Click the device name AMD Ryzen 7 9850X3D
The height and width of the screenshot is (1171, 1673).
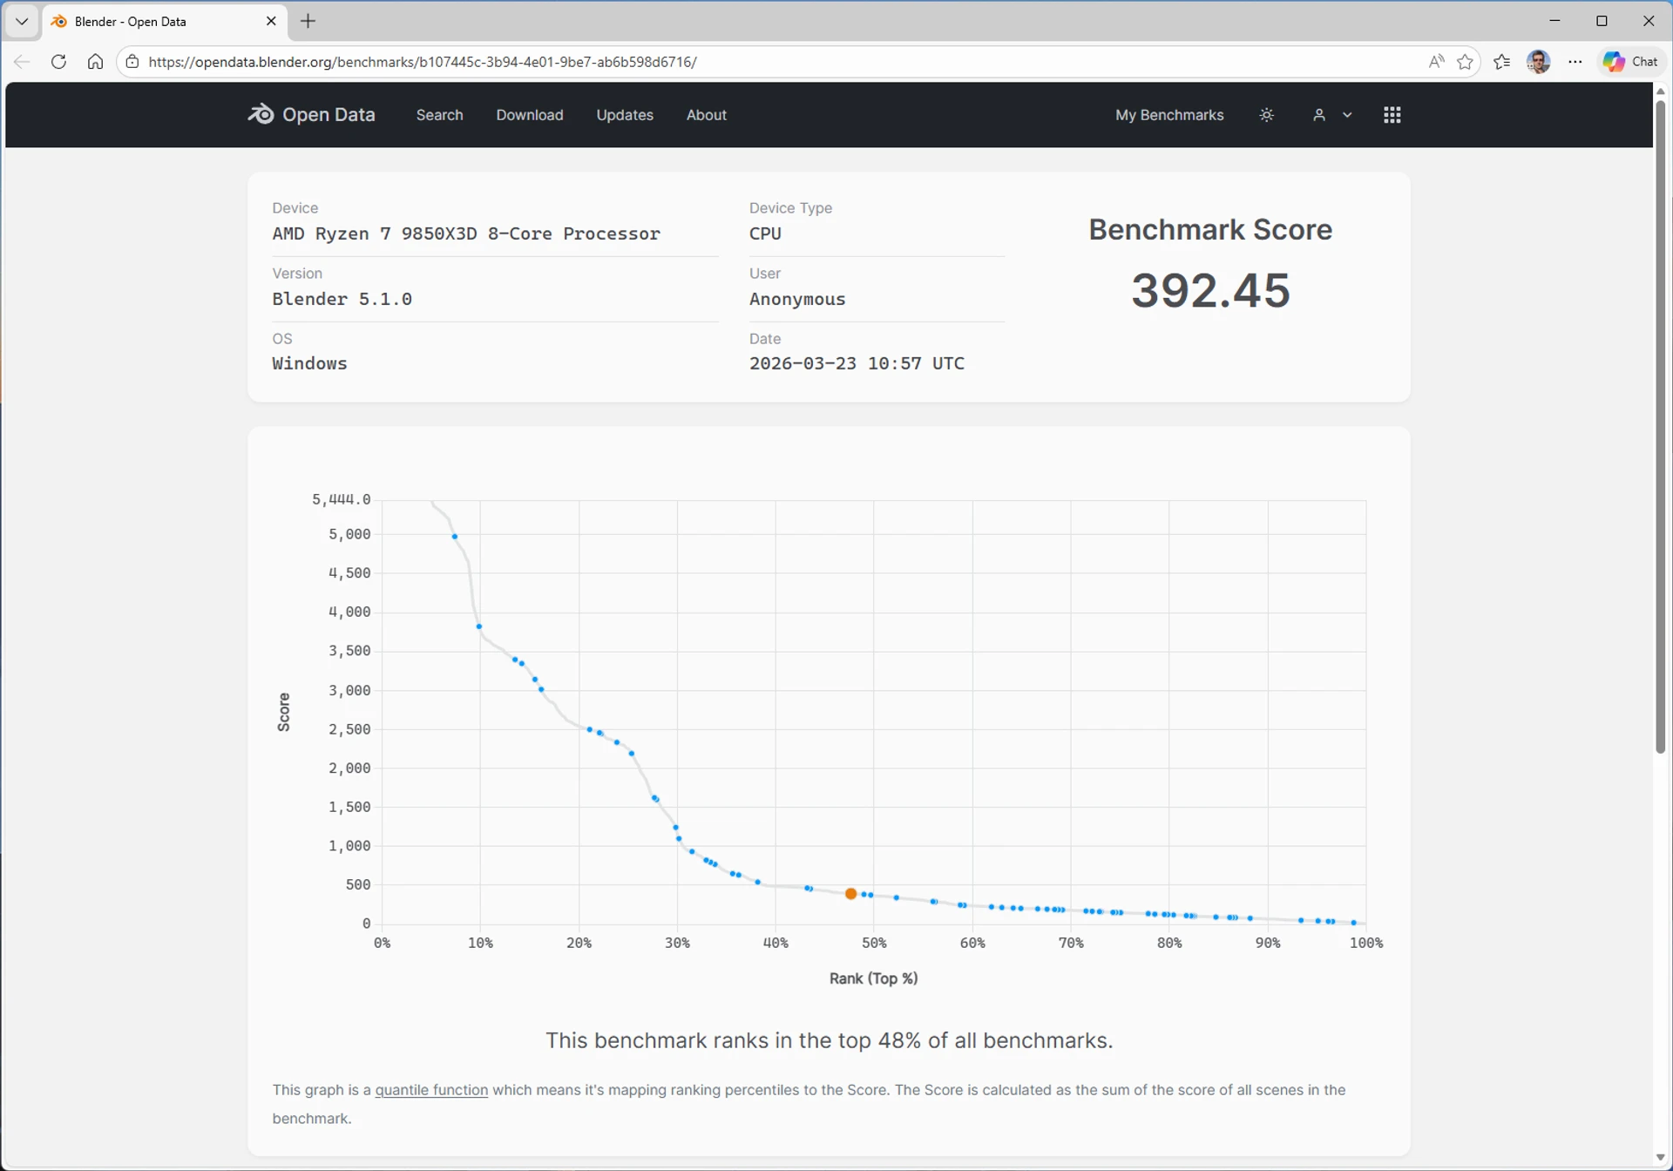pos(466,234)
